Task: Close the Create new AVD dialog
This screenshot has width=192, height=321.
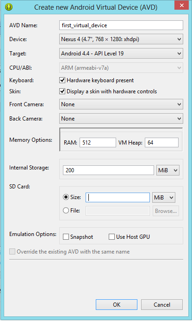Action: (181, 5)
